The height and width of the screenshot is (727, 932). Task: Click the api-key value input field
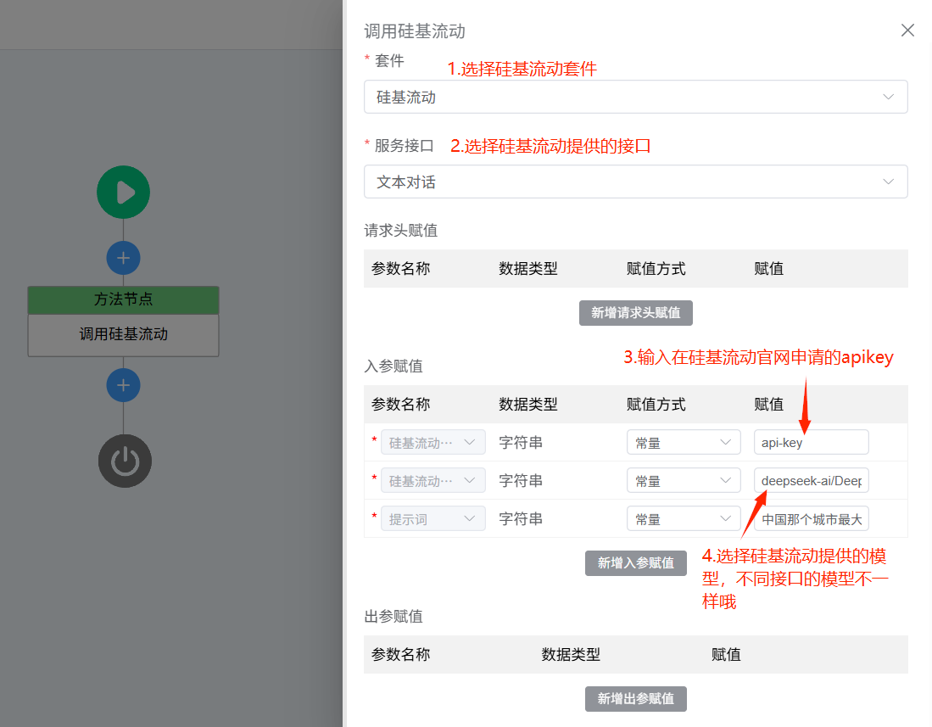tap(812, 442)
